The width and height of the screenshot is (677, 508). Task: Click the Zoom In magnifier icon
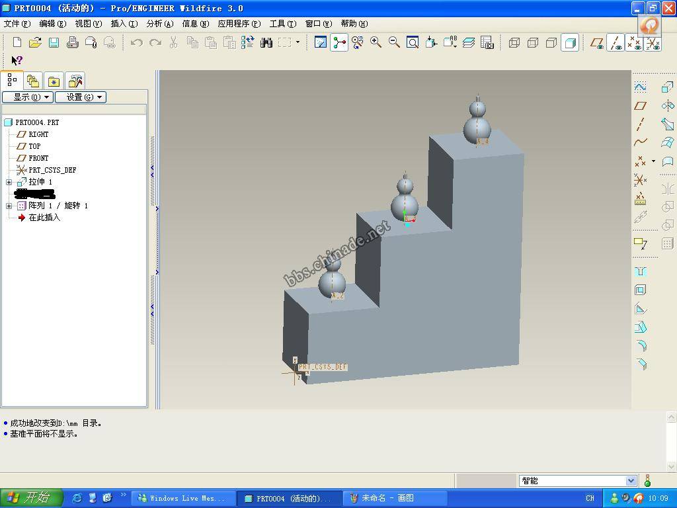pos(376,42)
